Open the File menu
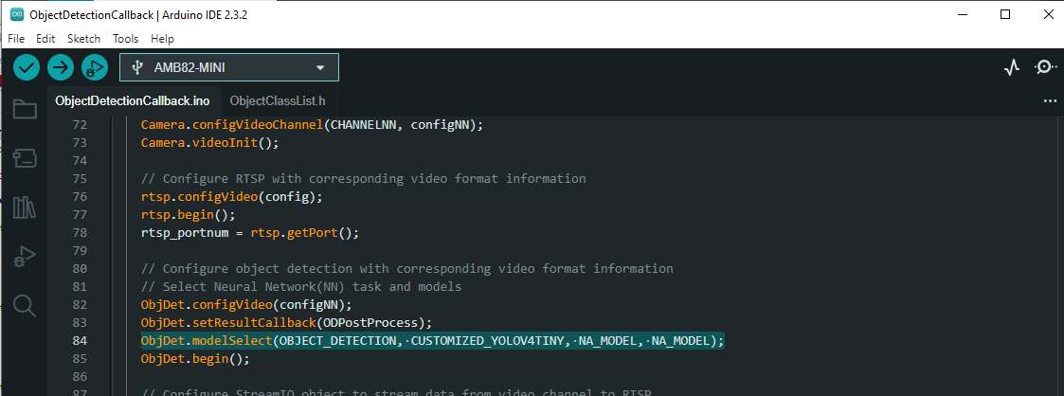 click(x=16, y=39)
